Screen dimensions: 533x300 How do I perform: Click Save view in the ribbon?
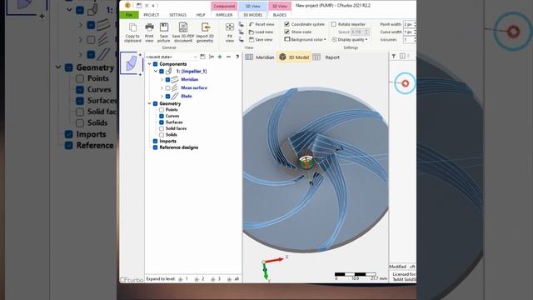[261, 39]
